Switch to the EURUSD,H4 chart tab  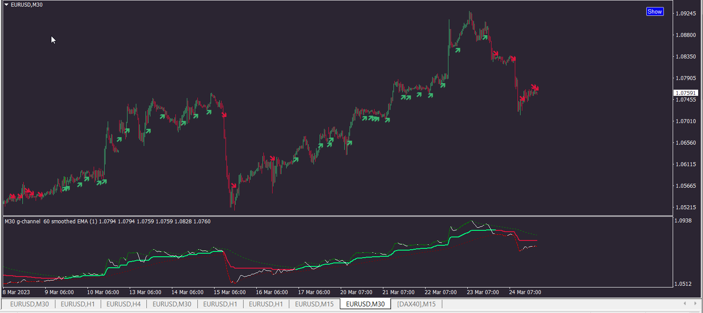click(124, 304)
